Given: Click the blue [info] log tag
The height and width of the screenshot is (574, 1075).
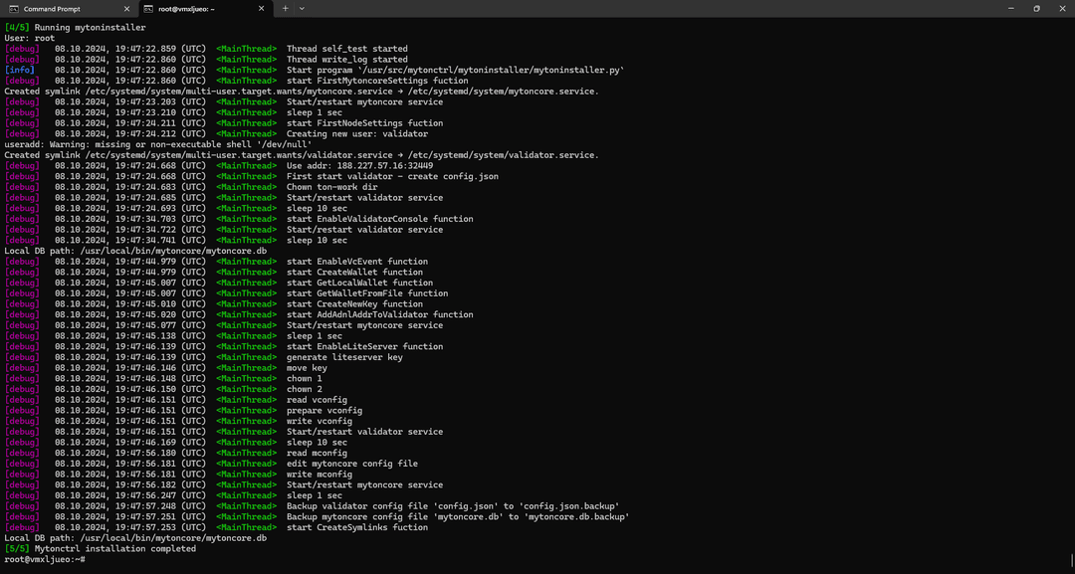Looking at the screenshot, I should [19, 70].
